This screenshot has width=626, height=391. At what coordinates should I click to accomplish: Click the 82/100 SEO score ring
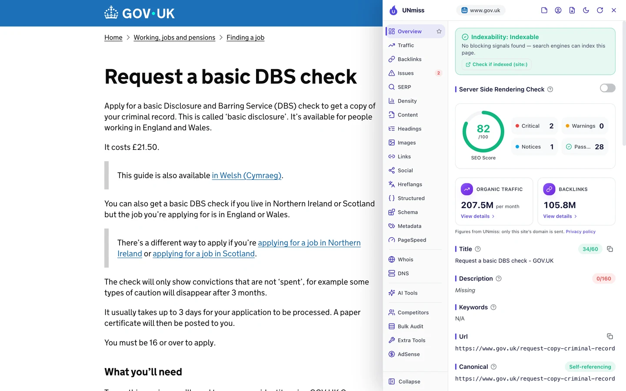coord(483,132)
